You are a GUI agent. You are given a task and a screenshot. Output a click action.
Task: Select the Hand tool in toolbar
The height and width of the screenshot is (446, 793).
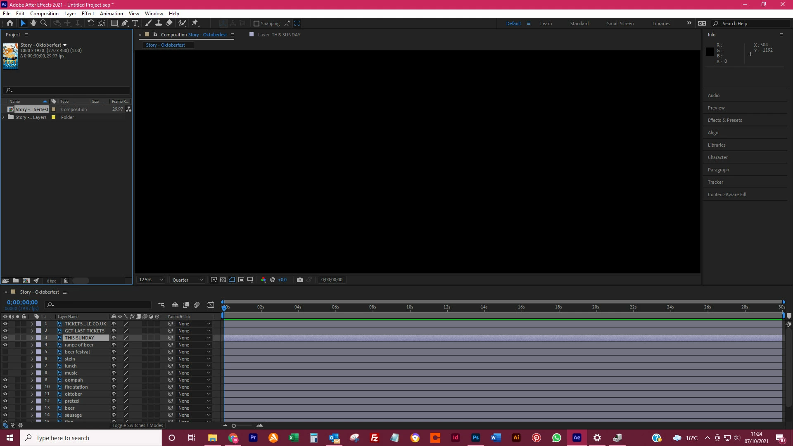pyautogui.click(x=33, y=23)
